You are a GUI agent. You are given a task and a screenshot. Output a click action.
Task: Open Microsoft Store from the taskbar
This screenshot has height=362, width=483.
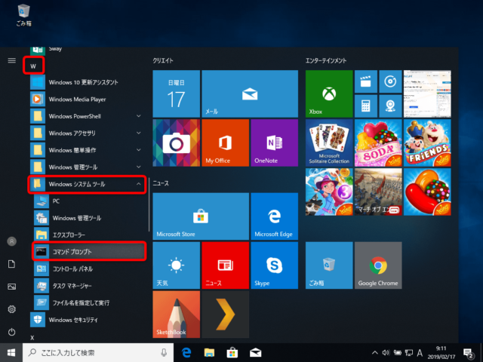[232, 353]
